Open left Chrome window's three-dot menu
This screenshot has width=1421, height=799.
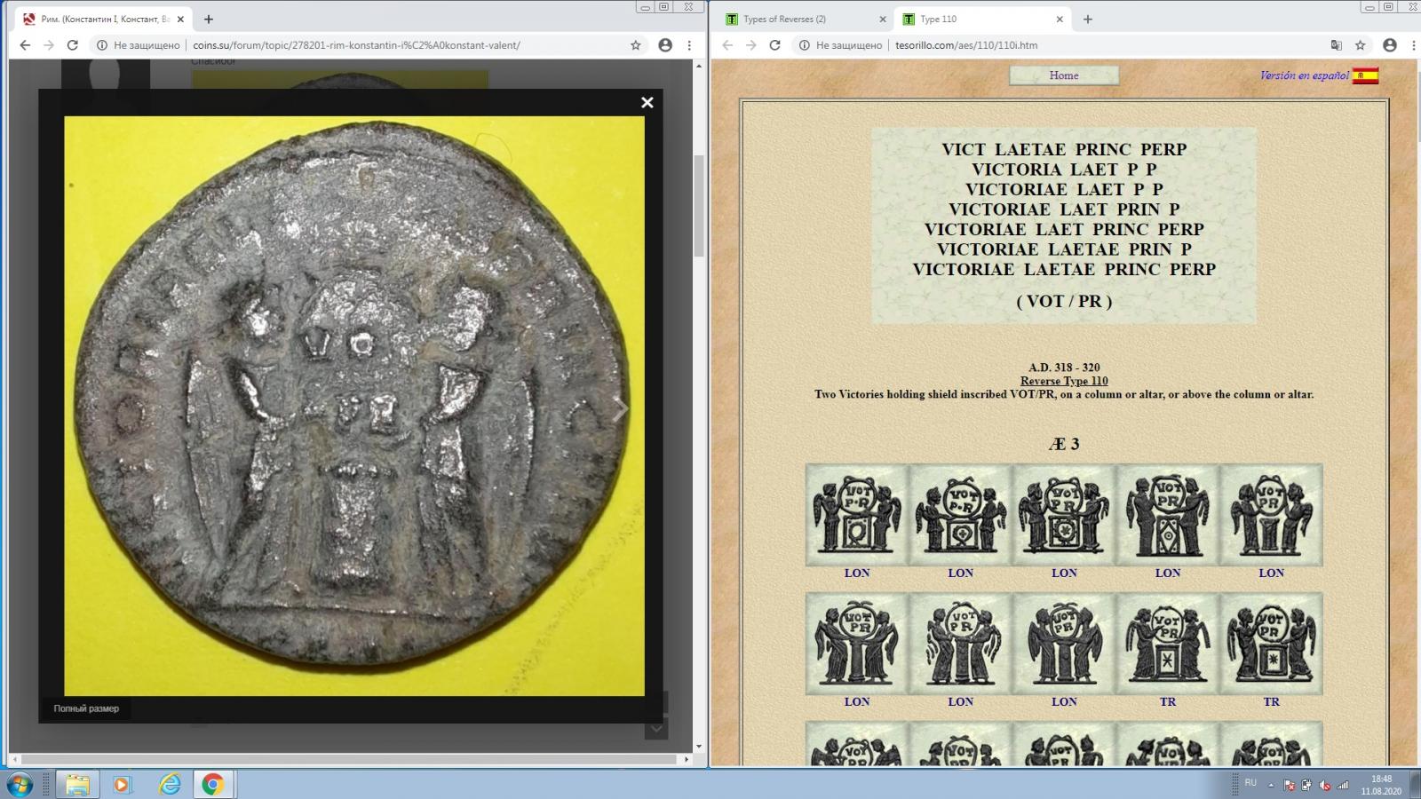click(689, 45)
